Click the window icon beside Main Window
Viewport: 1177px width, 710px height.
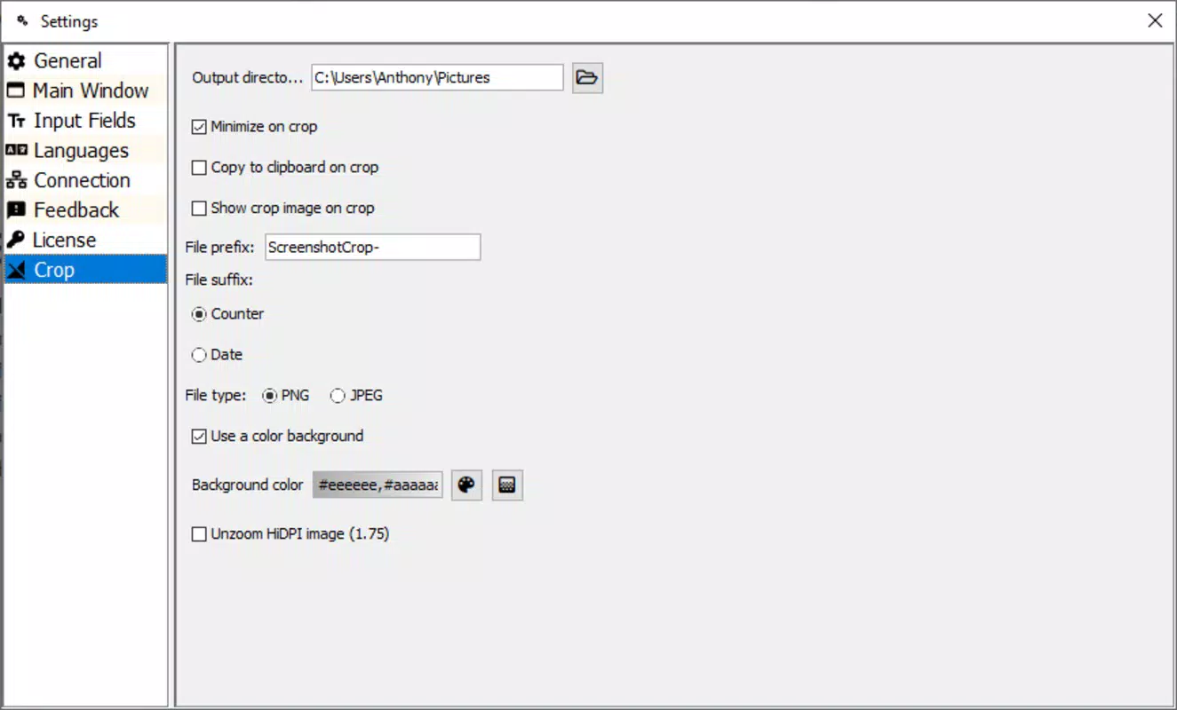(16, 91)
